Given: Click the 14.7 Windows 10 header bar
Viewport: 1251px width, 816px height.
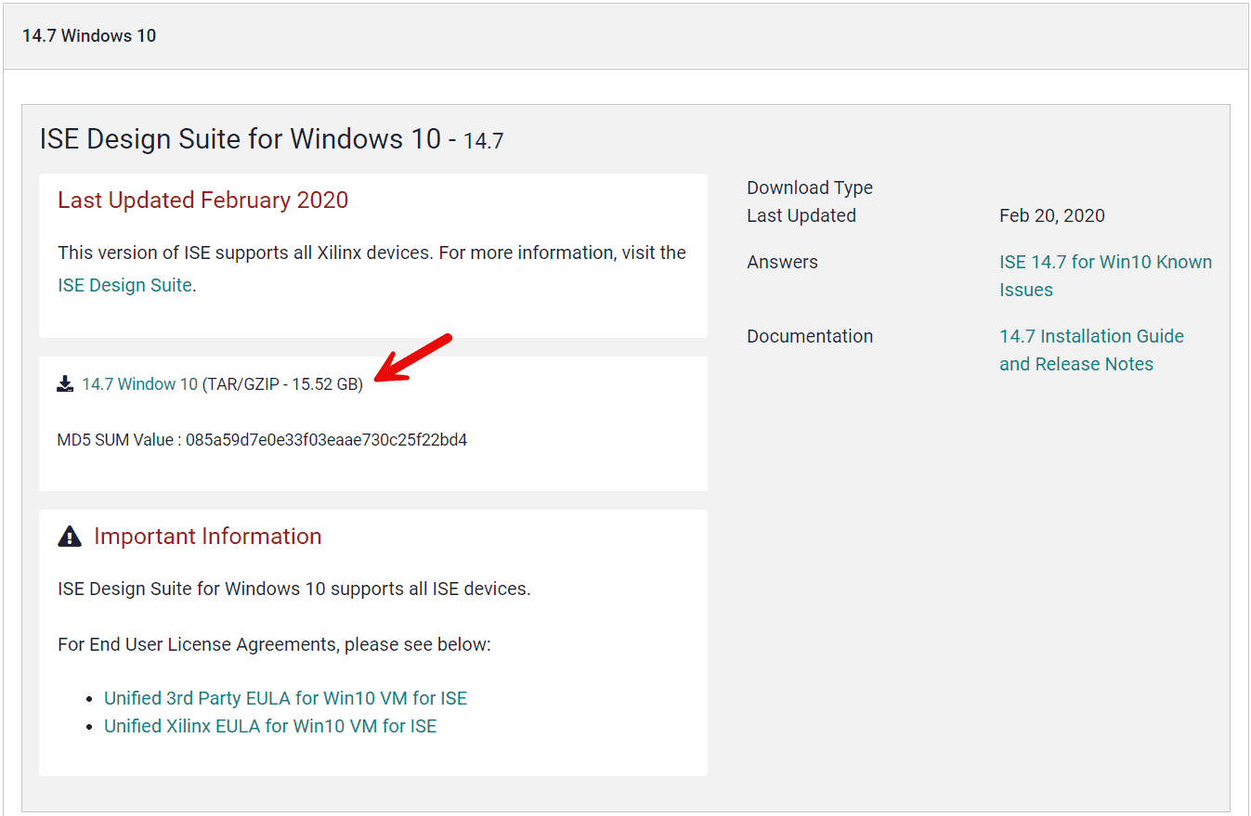Looking at the screenshot, I should point(89,35).
